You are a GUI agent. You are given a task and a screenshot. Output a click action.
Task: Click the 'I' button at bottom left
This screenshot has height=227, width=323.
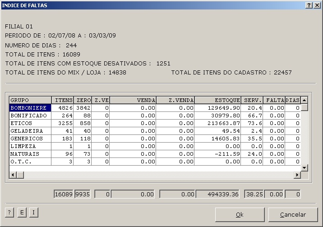(33, 213)
